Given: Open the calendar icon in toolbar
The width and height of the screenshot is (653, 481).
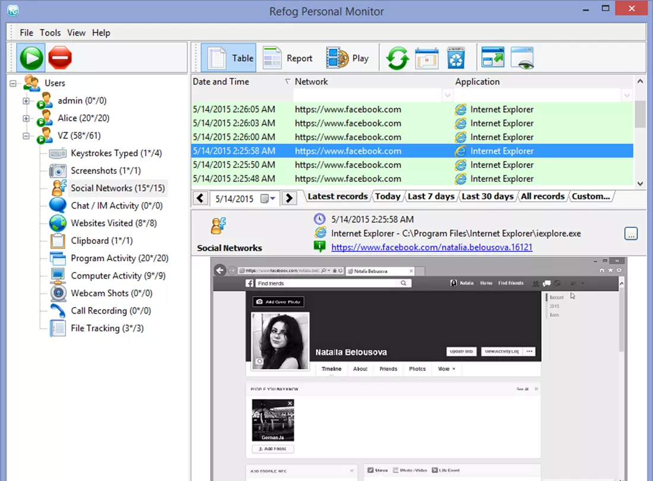Looking at the screenshot, I should tap(427, 58).
